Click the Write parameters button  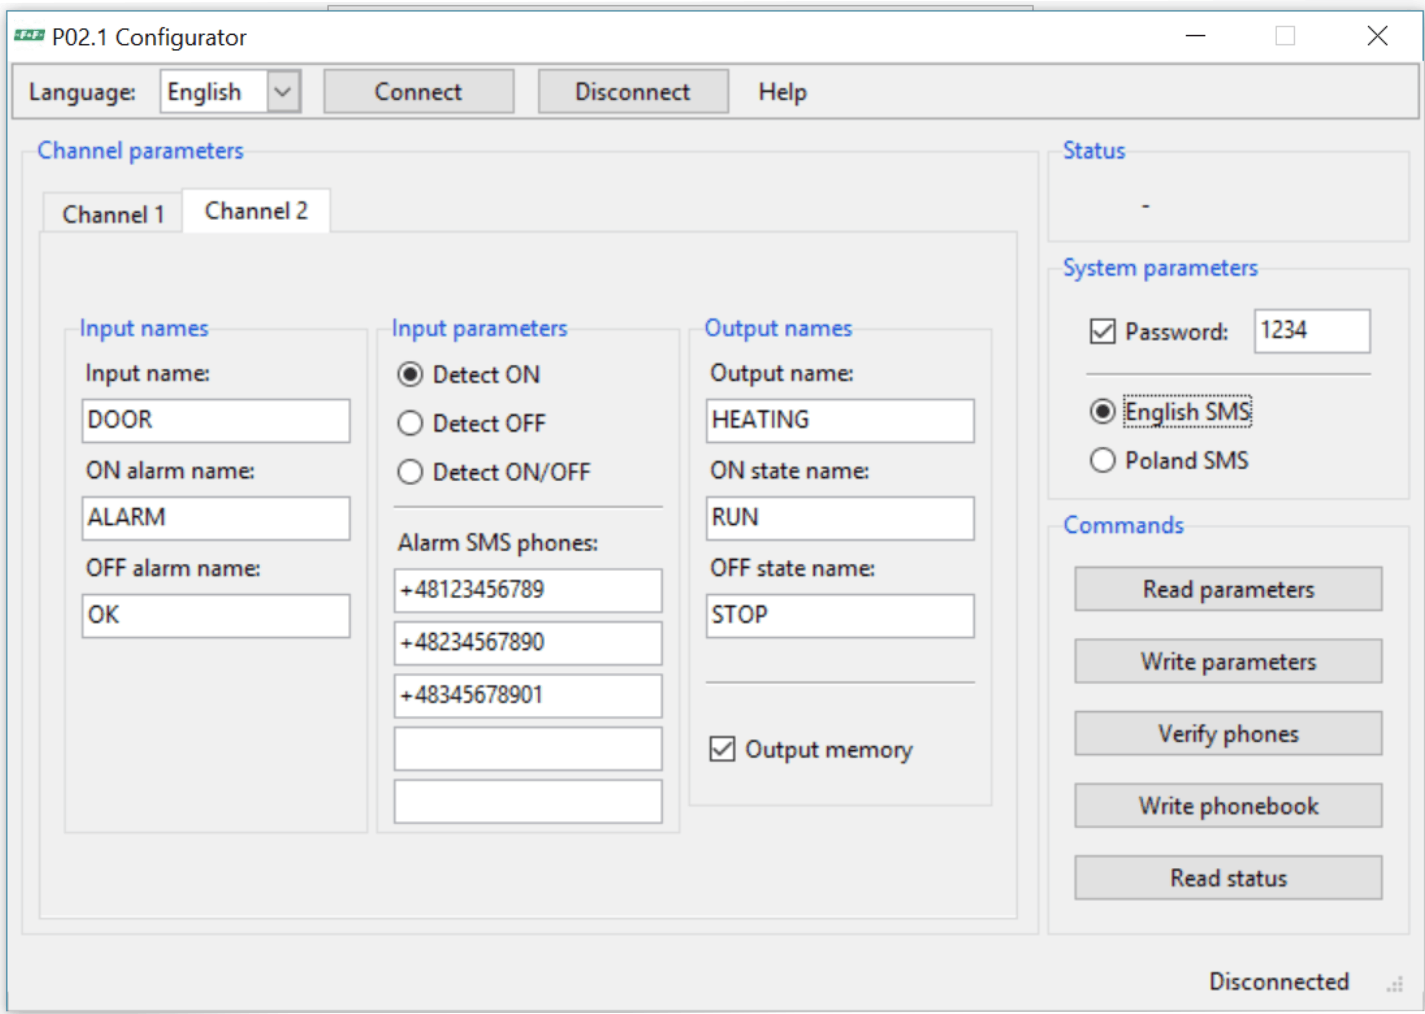1228,661
